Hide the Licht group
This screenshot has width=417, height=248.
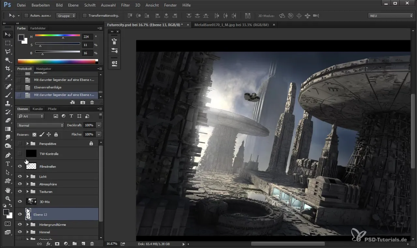(x=20, y=176)
